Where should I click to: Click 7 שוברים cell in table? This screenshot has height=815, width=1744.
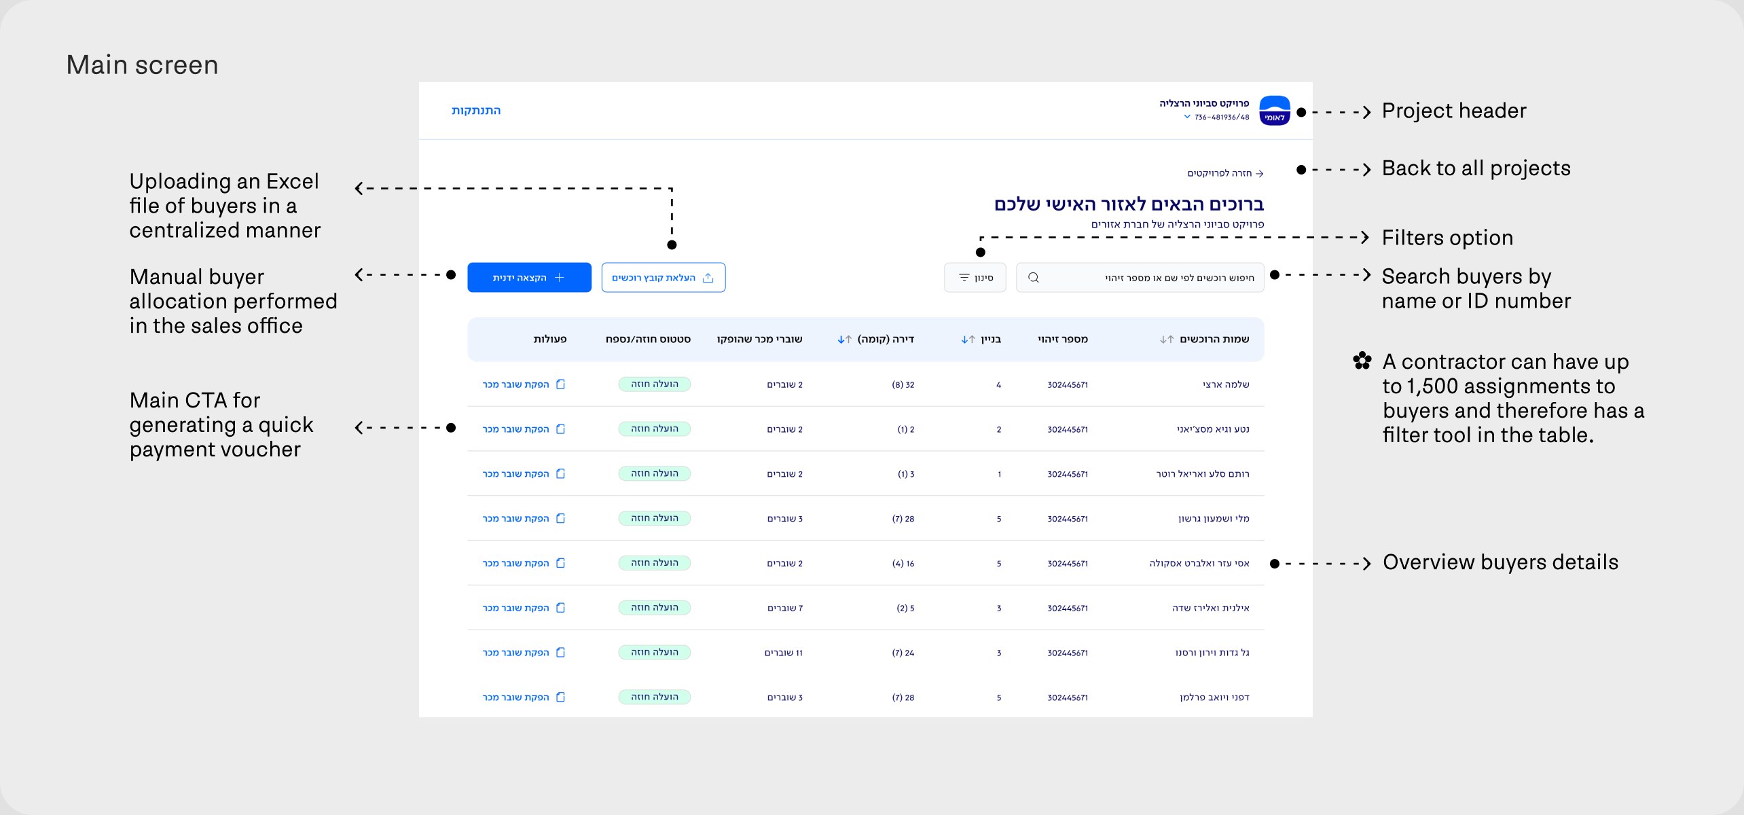(x=785, y=608)
